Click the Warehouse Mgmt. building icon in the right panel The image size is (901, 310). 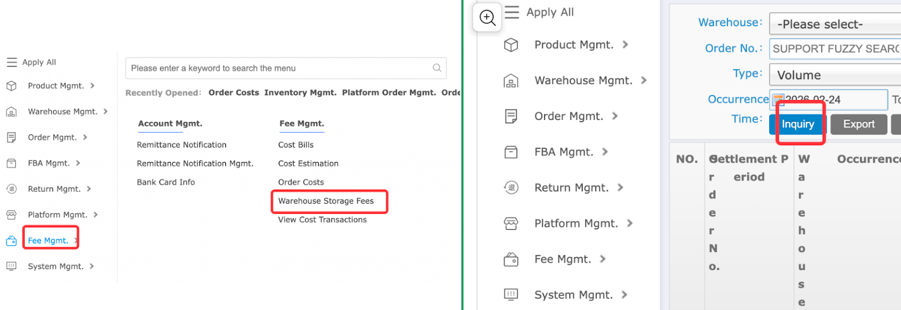[x=511, y=81]
